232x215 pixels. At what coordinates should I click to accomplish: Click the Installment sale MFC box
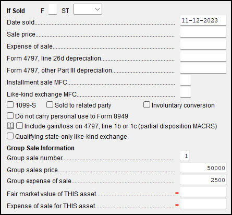pyautogui.click(x=186, y=80)
